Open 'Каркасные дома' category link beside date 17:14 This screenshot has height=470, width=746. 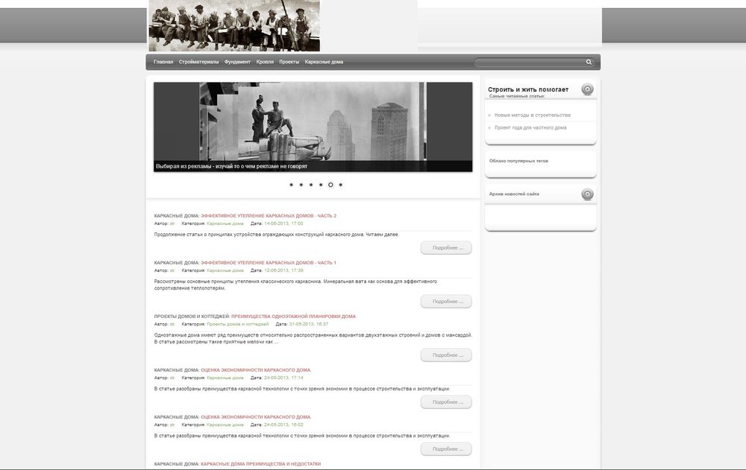225,378
